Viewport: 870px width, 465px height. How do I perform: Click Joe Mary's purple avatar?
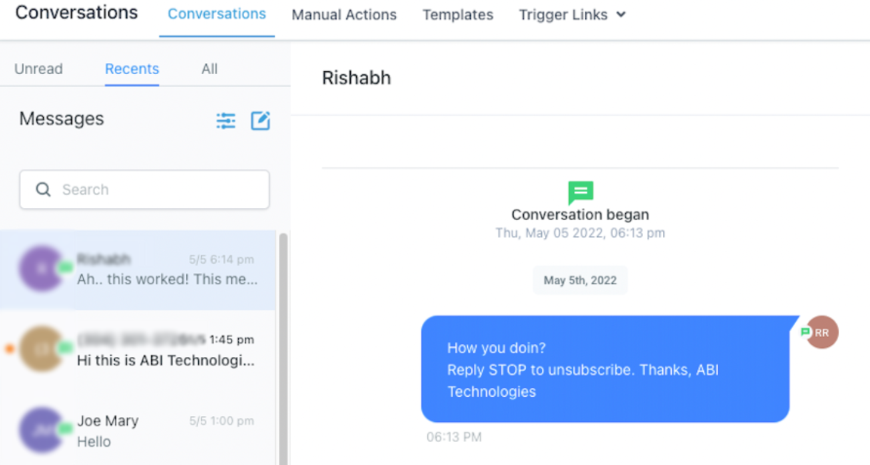[42, 430]
